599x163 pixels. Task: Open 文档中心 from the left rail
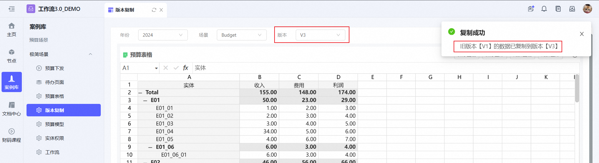(x=12, y=109)
